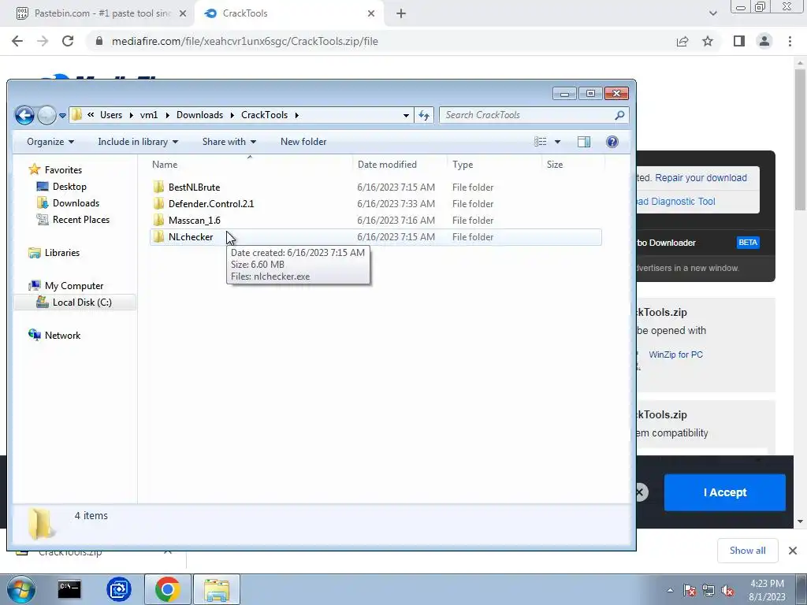Open the Windows Start menu orb

[20, 589]
